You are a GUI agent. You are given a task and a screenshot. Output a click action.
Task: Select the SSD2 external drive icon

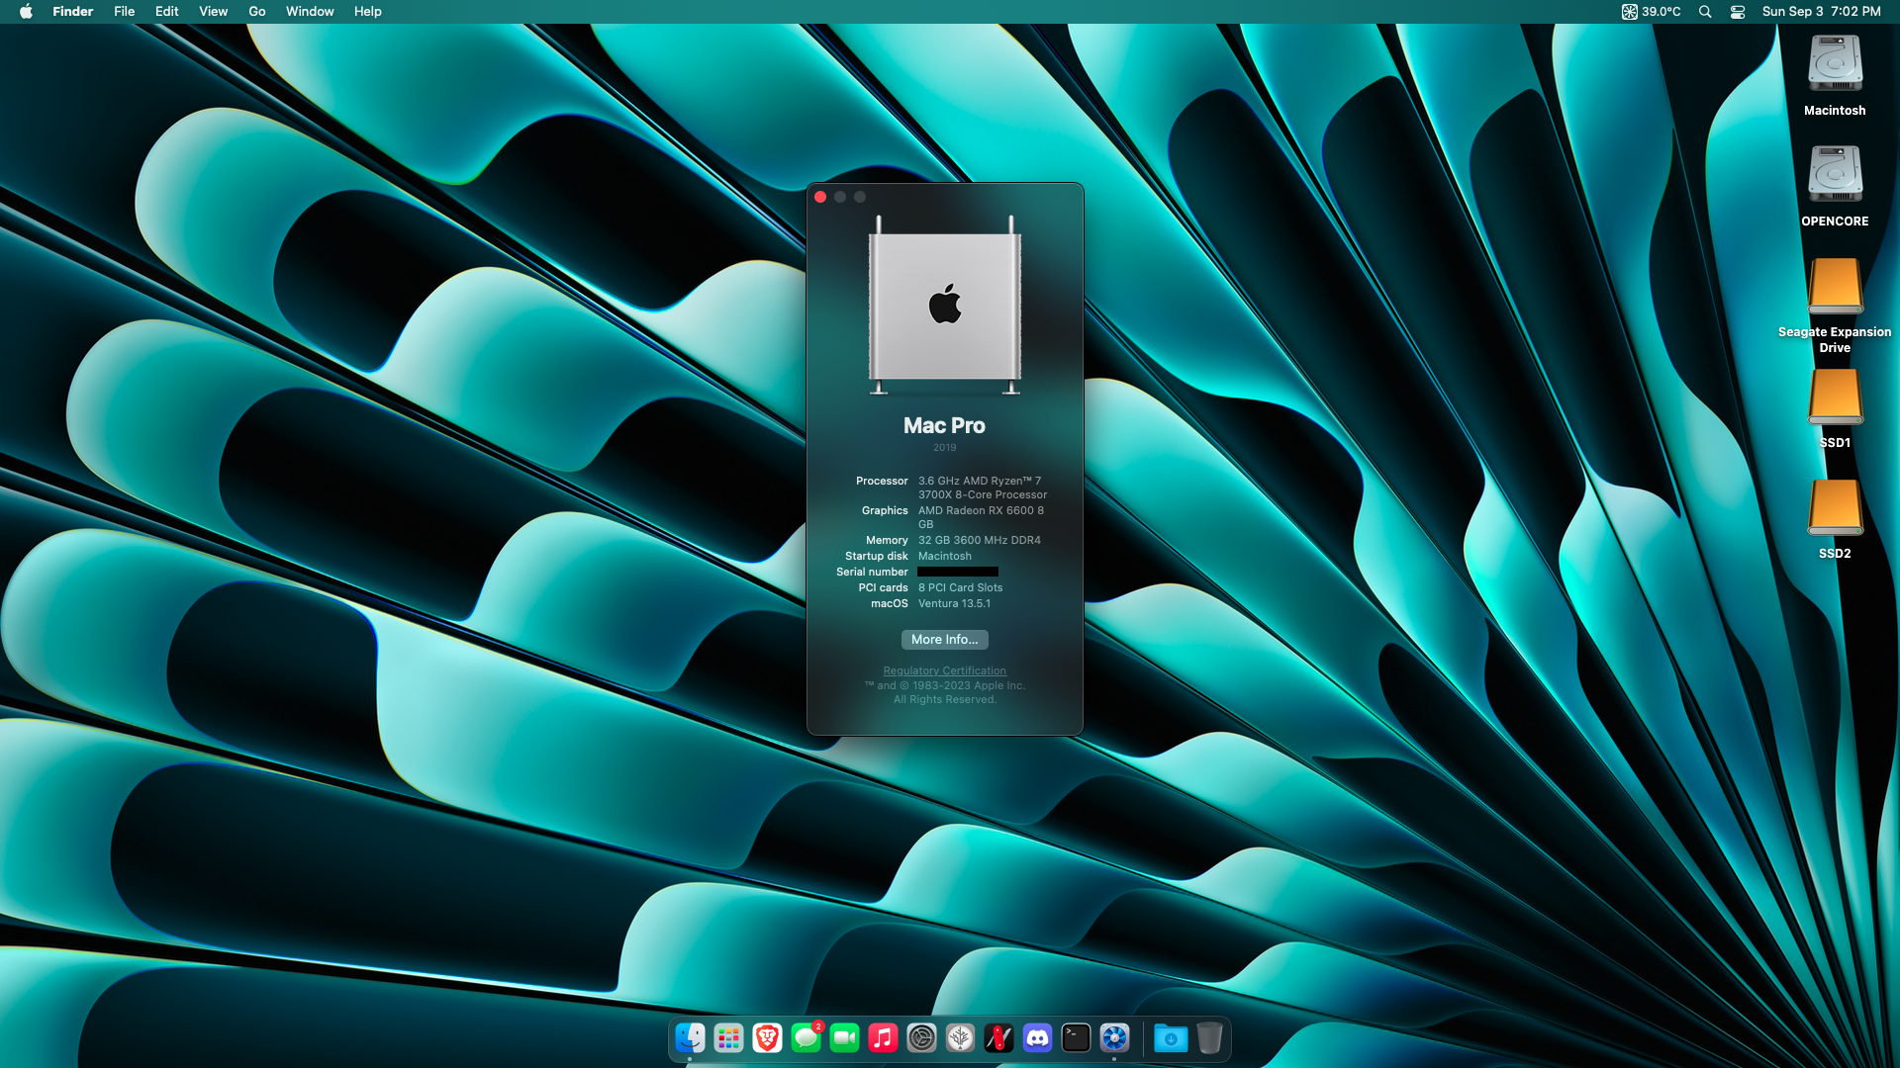tap(1835, 508)
